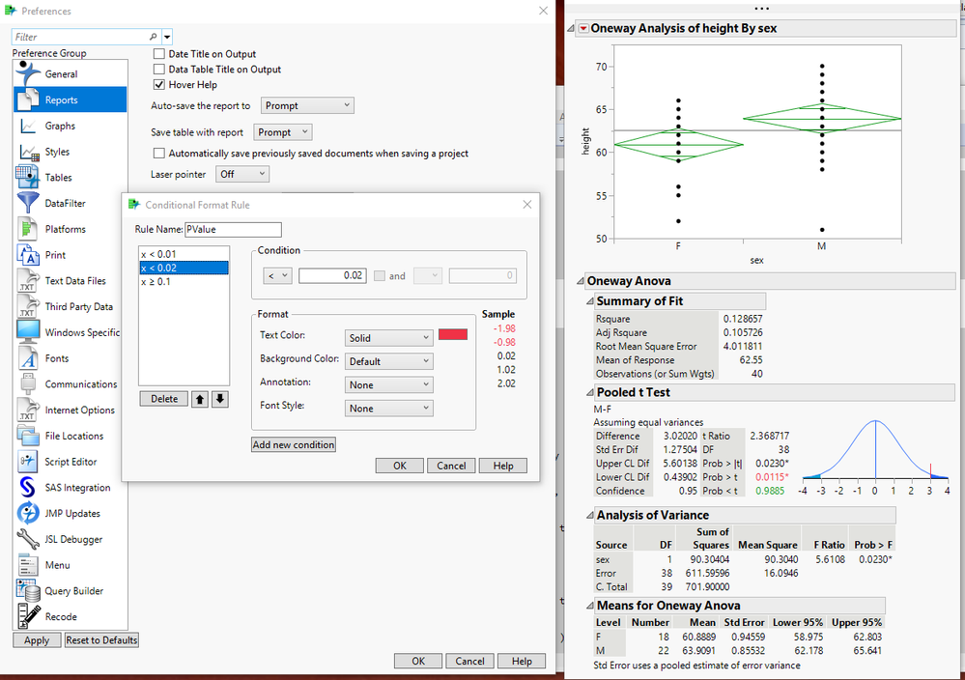Open the Background Color Default dropdown
Image resolution: width=965 pixels, height=680 pixels.
click(x=388, y=361)
